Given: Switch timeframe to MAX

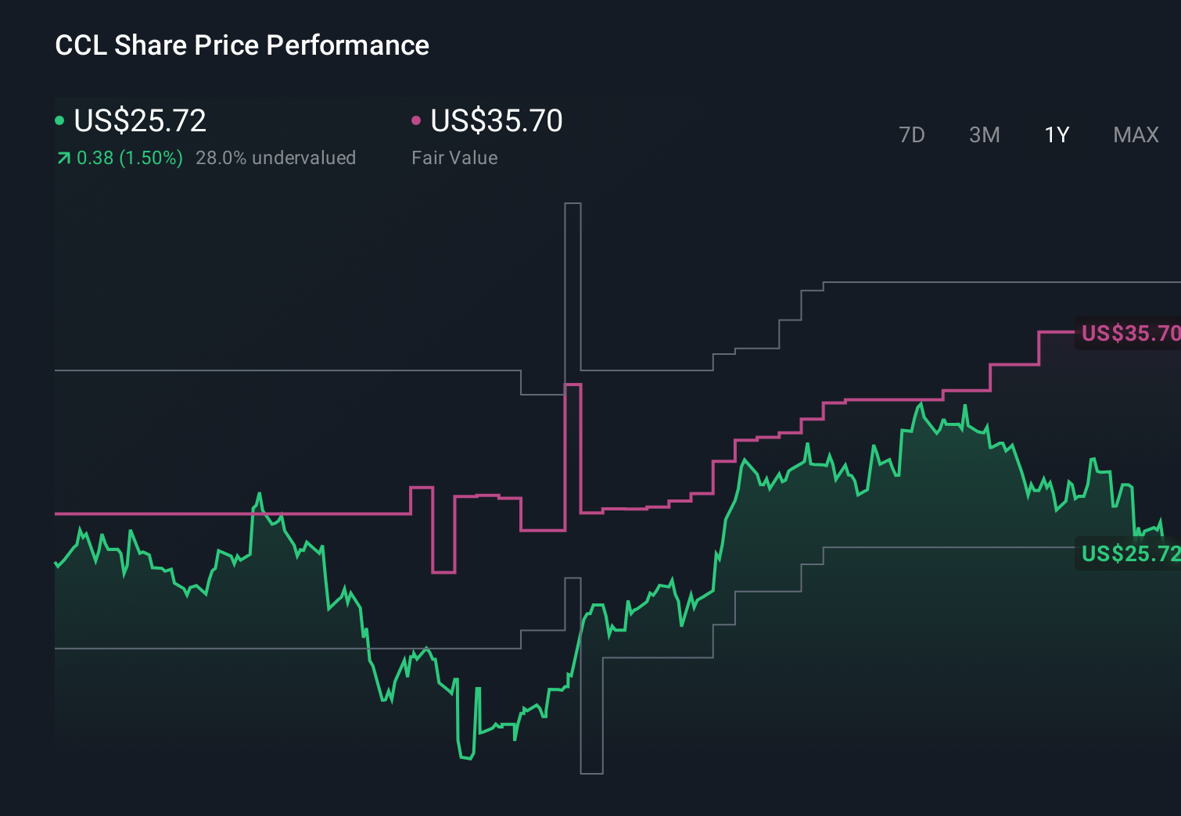Looking at the screenshot, I should tap(1135, 134).
